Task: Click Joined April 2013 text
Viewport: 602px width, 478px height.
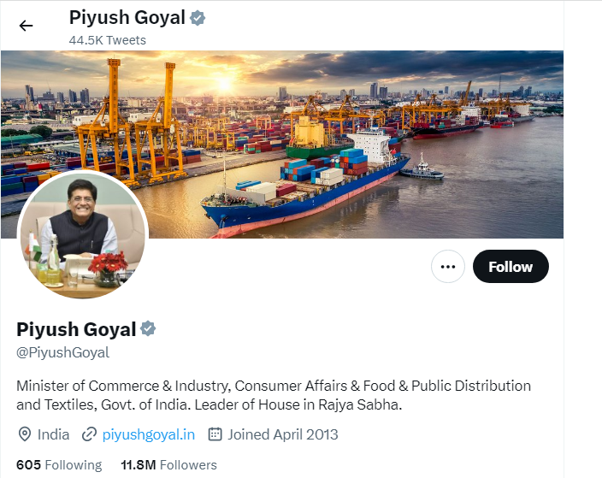Action: click(x=283, y=434)
